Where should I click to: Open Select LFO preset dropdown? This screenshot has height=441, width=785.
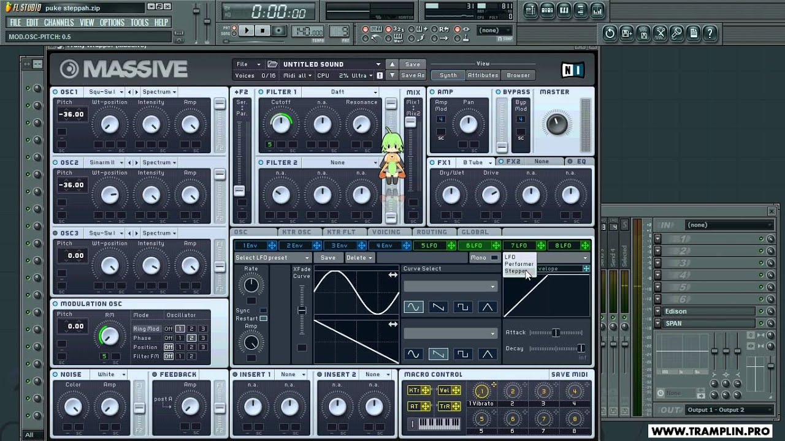[x=272, y=258]
